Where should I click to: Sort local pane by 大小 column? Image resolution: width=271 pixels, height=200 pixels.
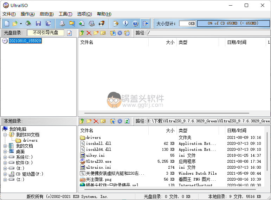point(162,130)
